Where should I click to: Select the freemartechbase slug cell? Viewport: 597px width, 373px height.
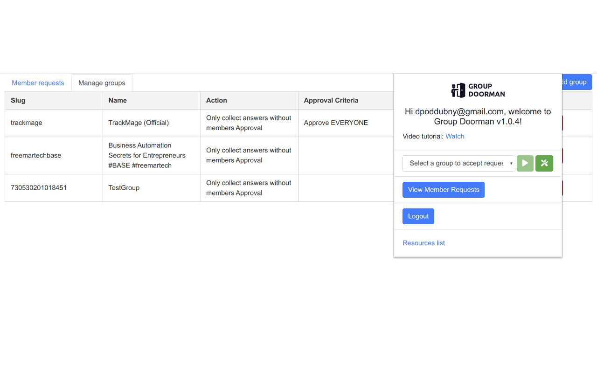pyautogui.click(x=54, y=155)
